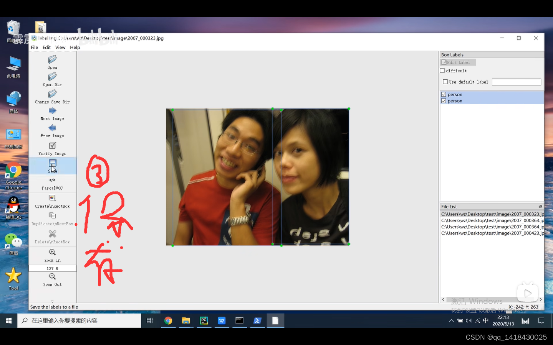
Task: Open Task View on taskbar
Action: [x=150, y=320]
